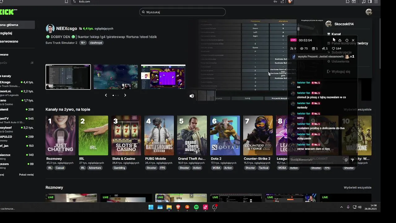Open sidebar home item 'ona główna'
396x223 pixels.
tap(17, 25)
